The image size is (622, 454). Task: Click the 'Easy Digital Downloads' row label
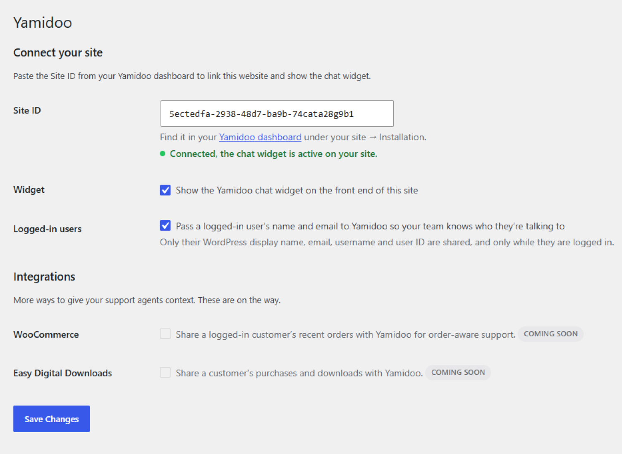pyautogui.click(x=62, y=373)
